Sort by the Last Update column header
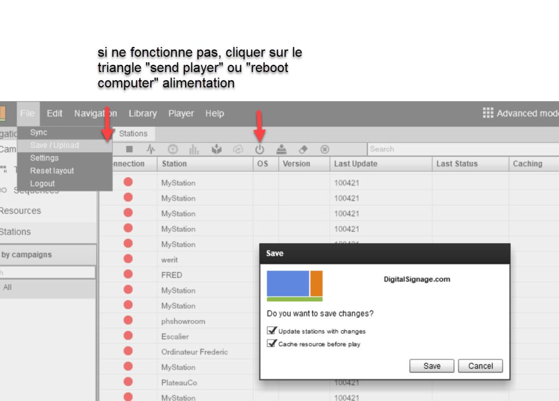 [355, 163]
